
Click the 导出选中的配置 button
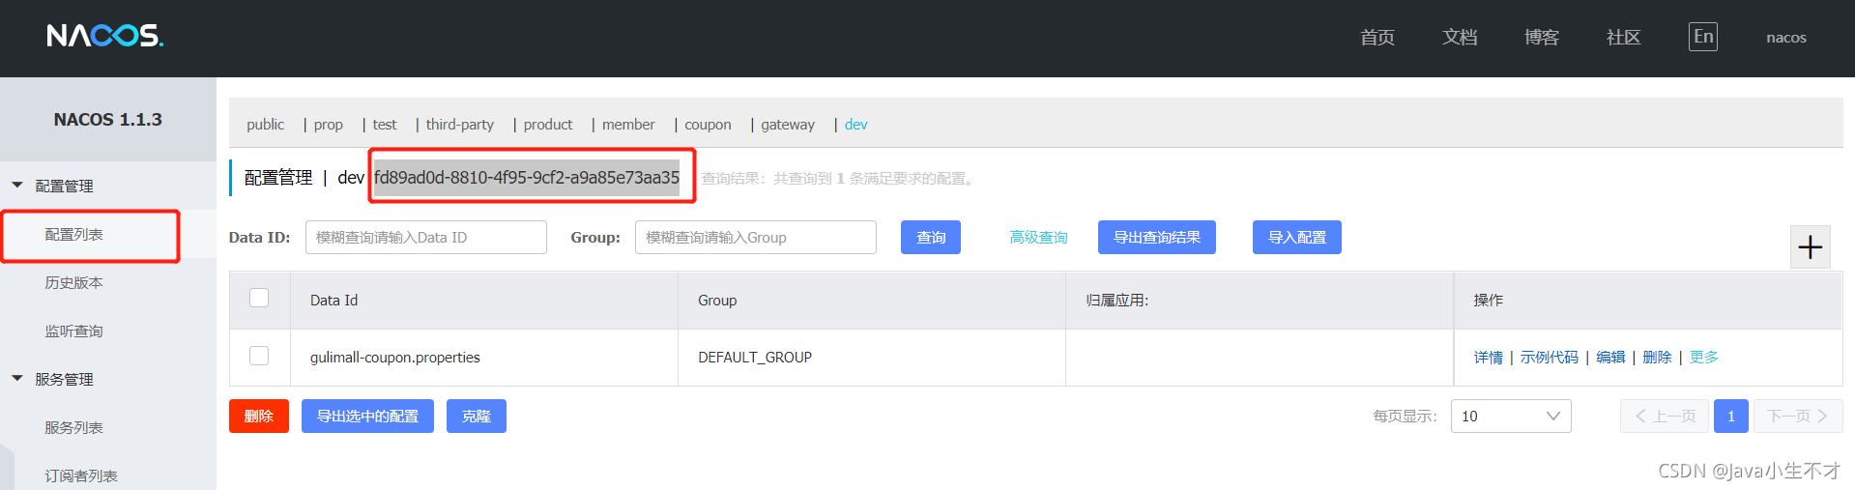[367, 416]
